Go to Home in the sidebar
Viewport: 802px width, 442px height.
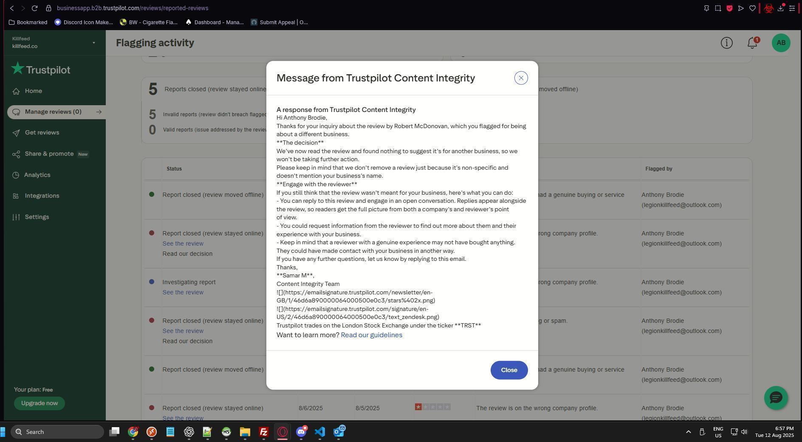[33, 91]
